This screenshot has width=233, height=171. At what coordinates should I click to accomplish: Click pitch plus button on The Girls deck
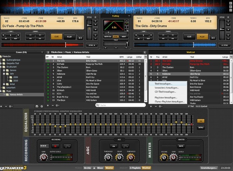click(x=228, y=35)
